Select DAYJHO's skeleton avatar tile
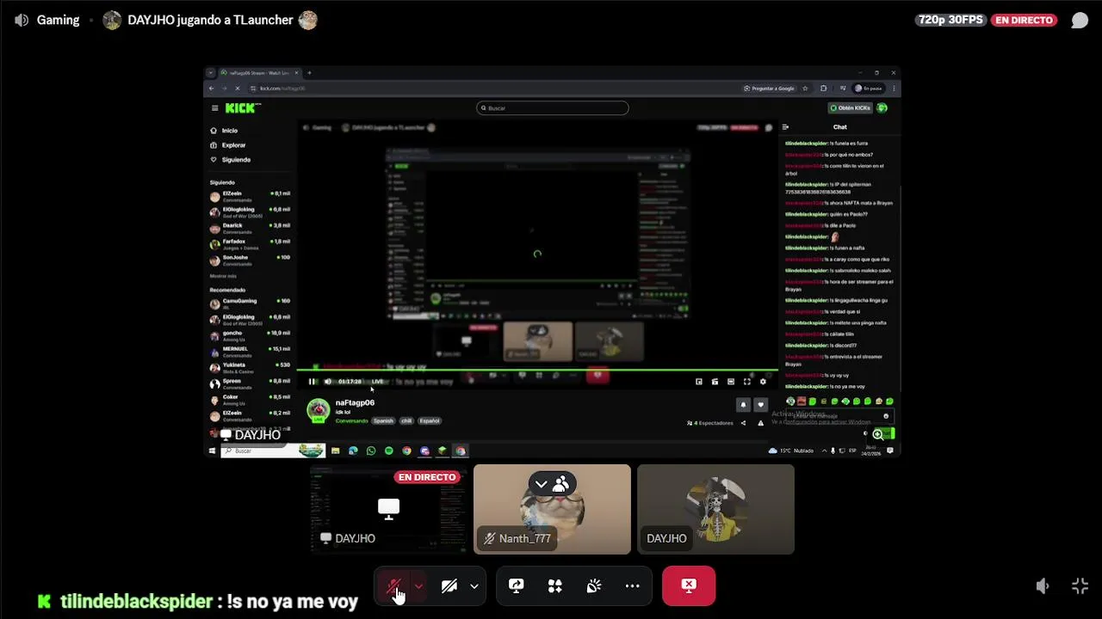The height and width of the screenshot is (619, 1102). 715,509
